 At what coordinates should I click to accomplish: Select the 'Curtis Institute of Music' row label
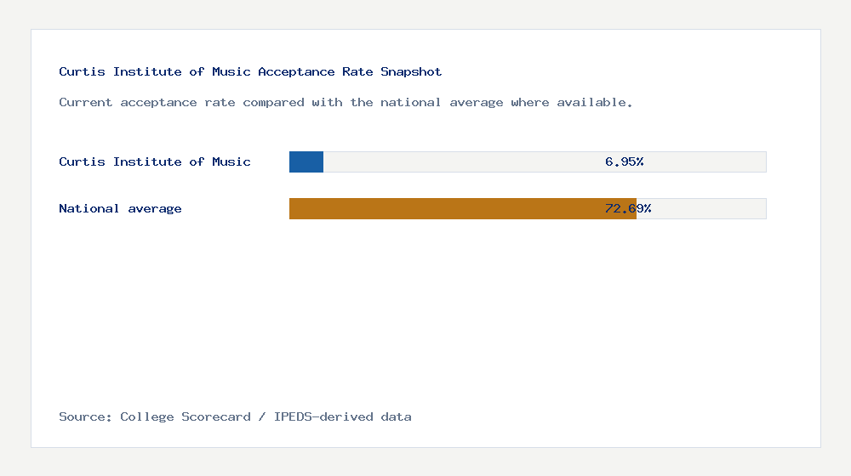click(x=155, y=161)
